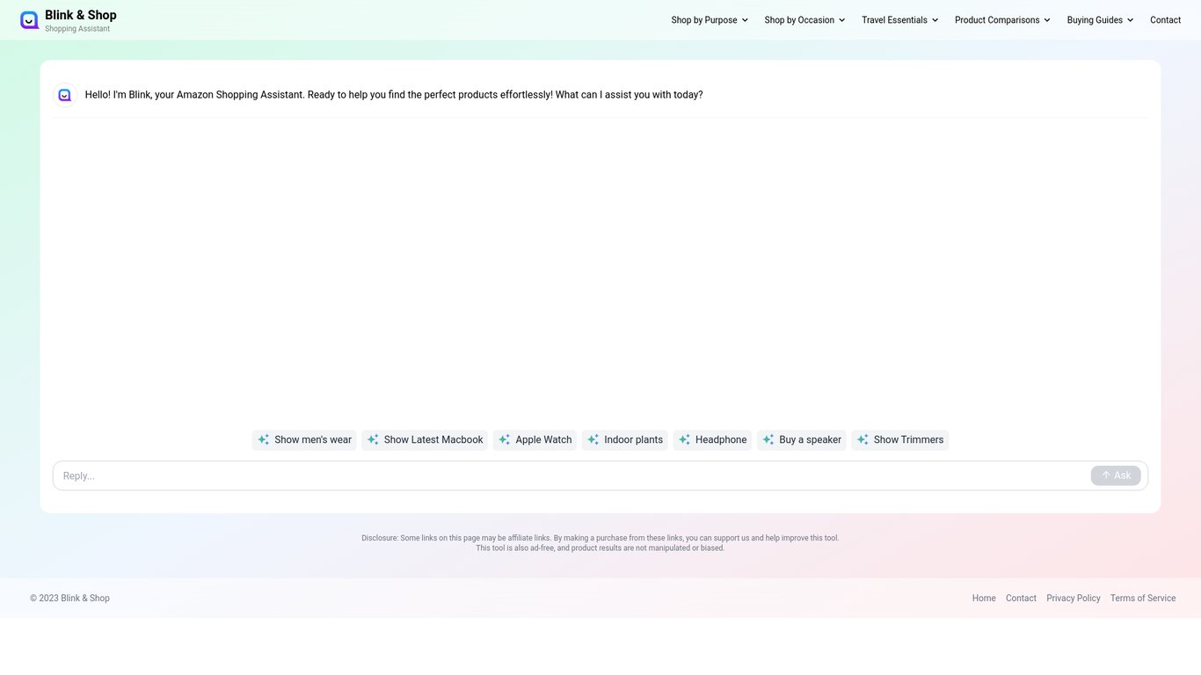This screenshot has width=1201, height=675.
Task: Expand the Shop by Occasion chevron
Action: (x=841, y=20)
